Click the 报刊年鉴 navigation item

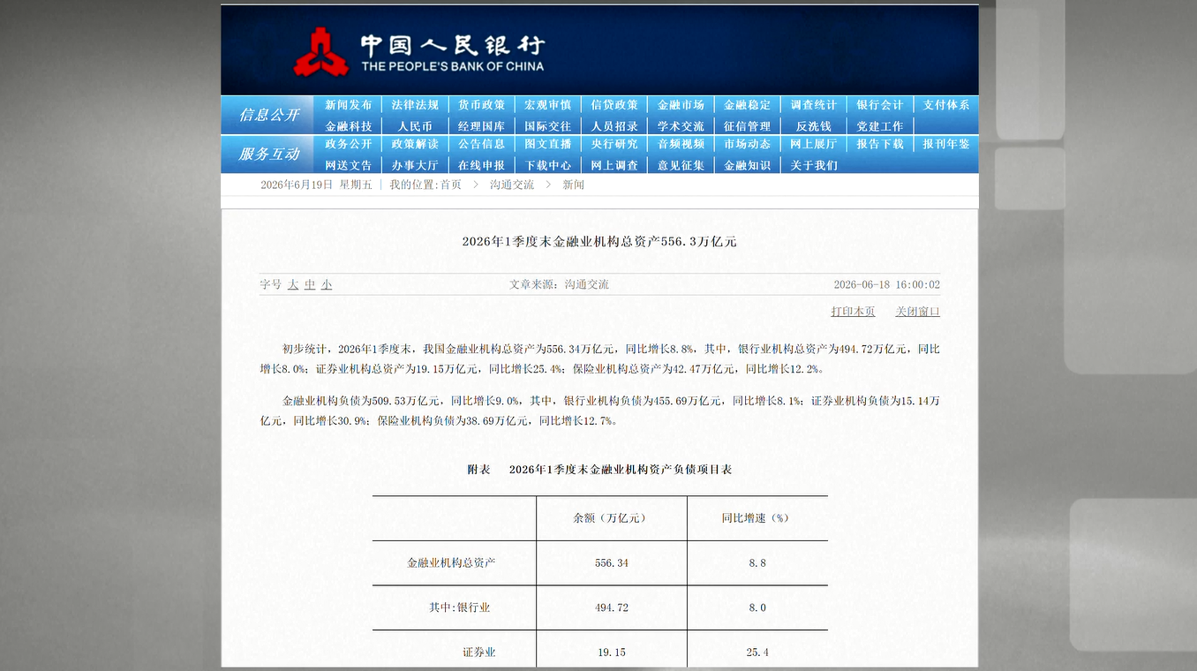coord(946,144)
